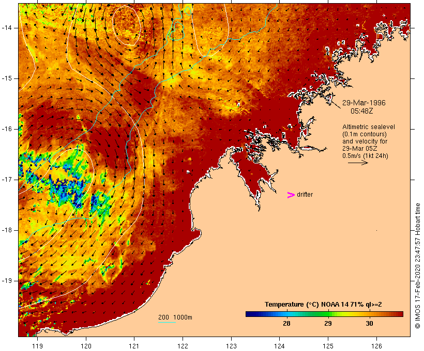
Task: Click the colorbar label "30"
Action: (369, 324)
